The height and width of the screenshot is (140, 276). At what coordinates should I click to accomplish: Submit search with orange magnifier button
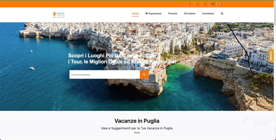tap(144, 75)
